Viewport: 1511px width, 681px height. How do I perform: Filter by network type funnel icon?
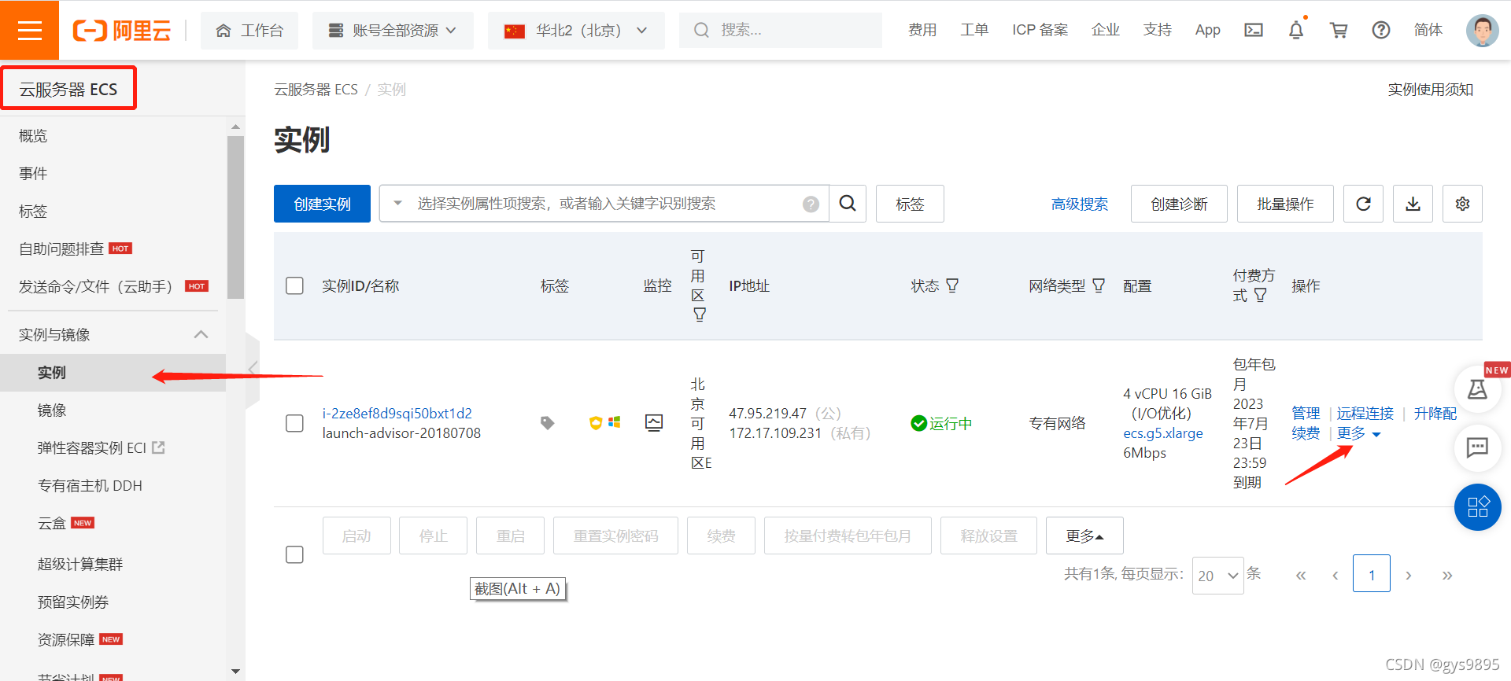pos(1099,285)
